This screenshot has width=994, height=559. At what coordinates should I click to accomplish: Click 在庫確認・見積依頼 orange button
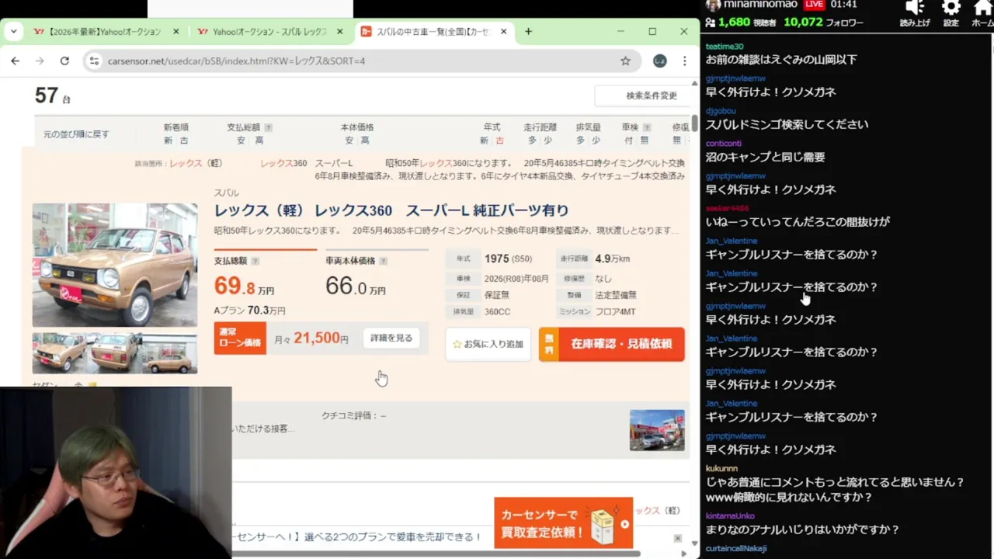tap(612, 344)
